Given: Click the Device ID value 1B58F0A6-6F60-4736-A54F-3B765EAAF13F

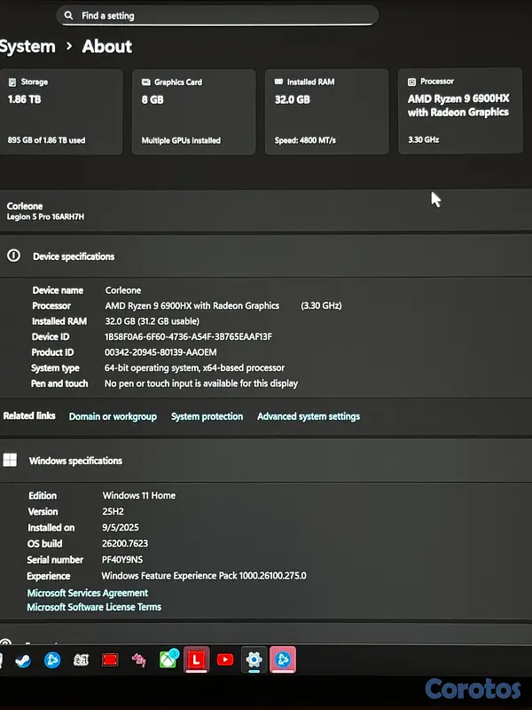Looking at the screenshot, I should coord(188,336).
